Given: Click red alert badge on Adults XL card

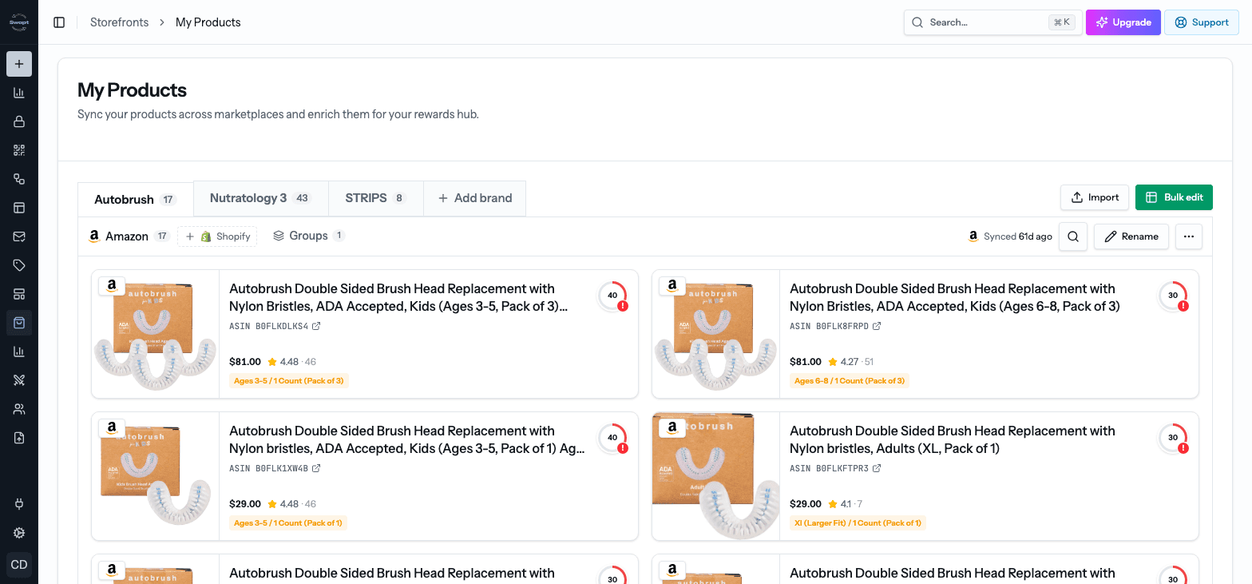Looking at the screenshot, I should pyautogui.click(x=1183, y=448).
